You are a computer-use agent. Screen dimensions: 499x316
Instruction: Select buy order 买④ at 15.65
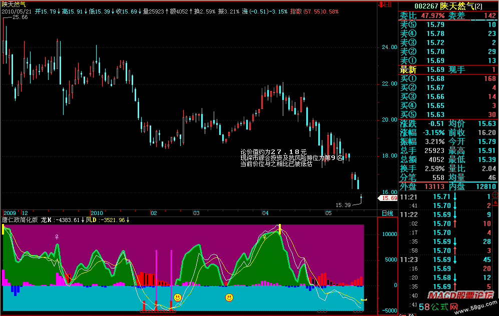(x=448, y=105)
